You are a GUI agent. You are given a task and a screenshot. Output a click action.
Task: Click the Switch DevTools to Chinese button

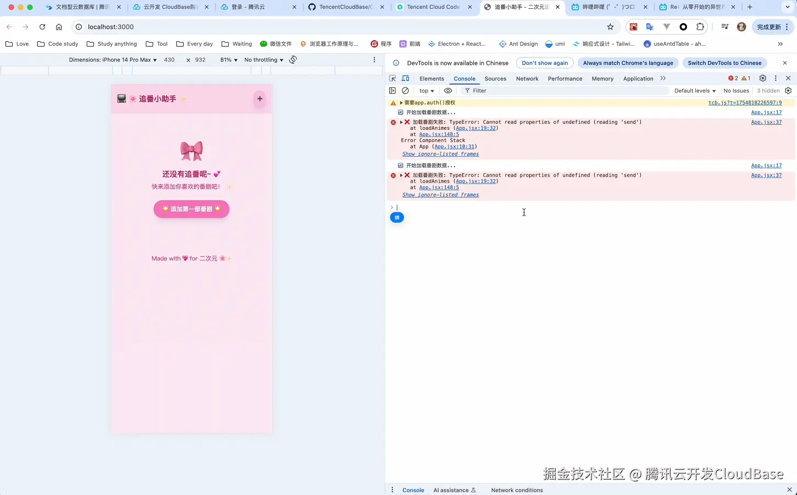(724, 63)
